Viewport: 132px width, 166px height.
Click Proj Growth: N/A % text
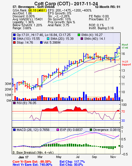[61, 22]
